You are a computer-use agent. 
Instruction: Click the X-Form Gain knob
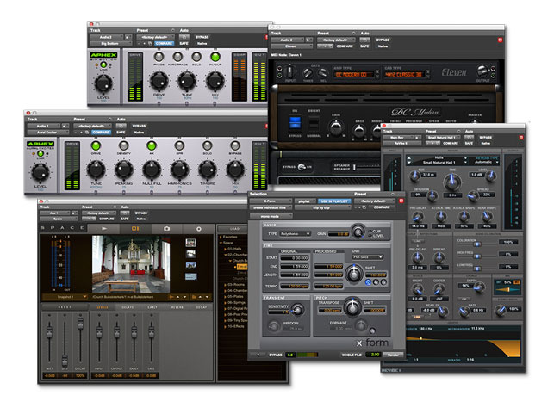[x=358, y=232]
